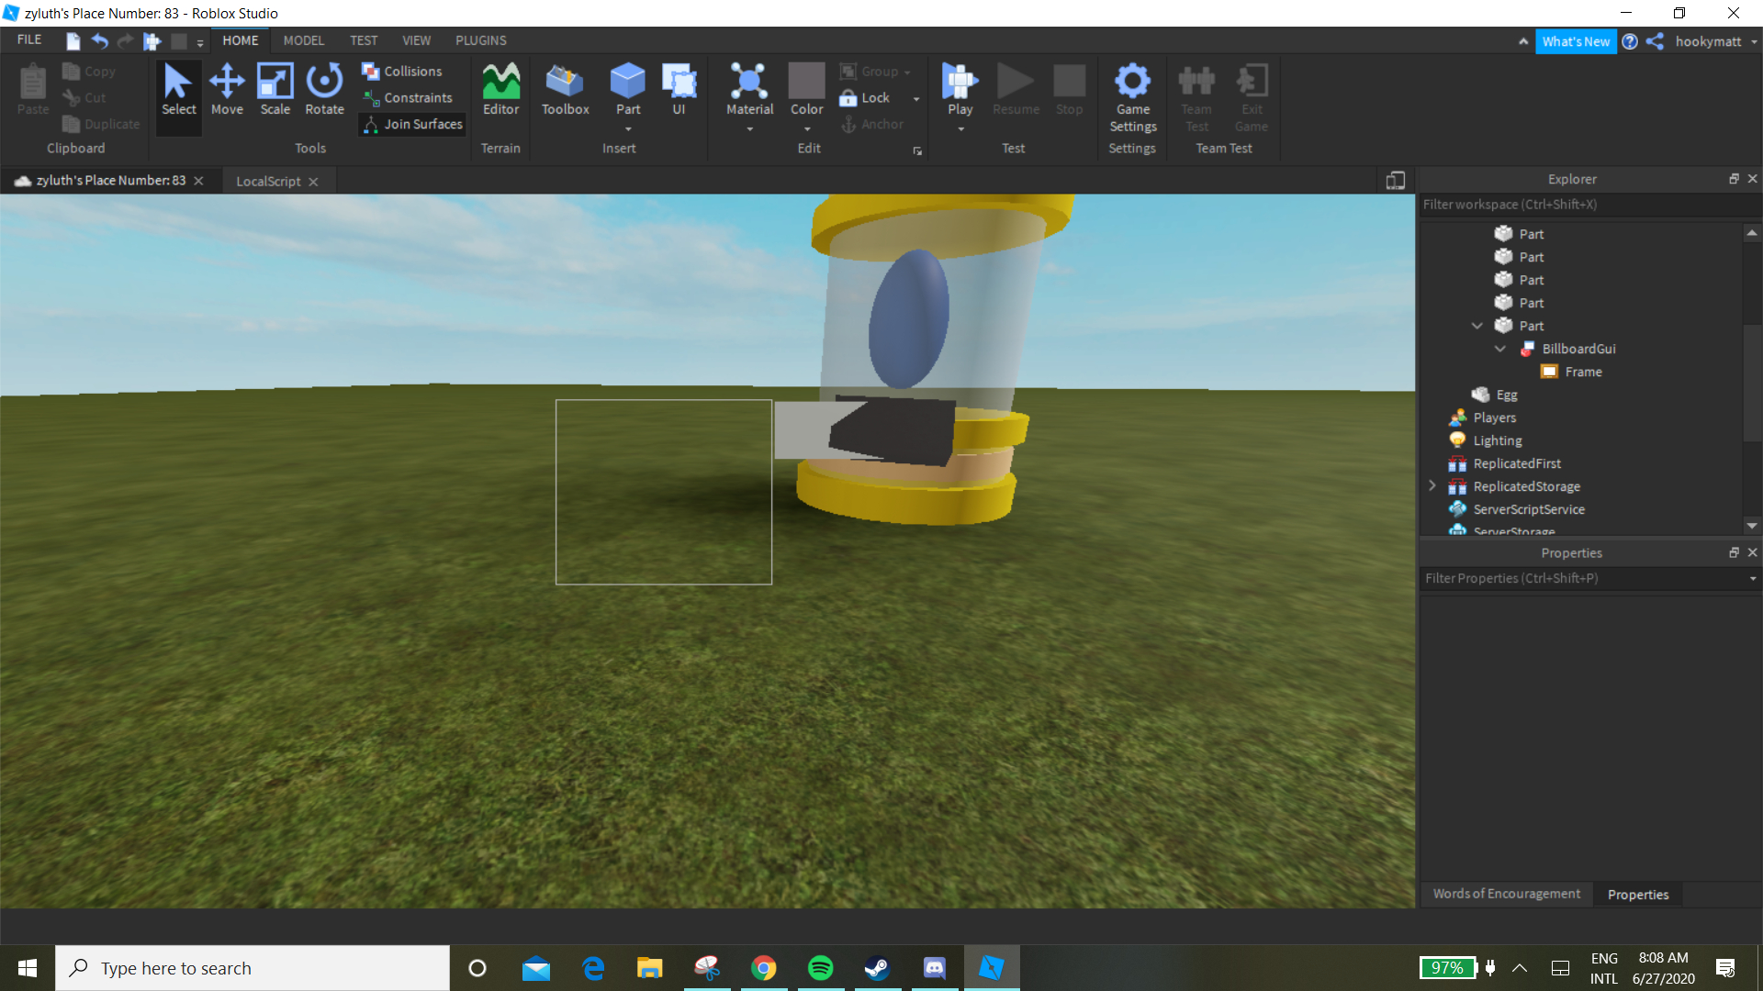The image size is (1763, 991).
Task: Open the Color swatch picker
Action: pos(806,81)
